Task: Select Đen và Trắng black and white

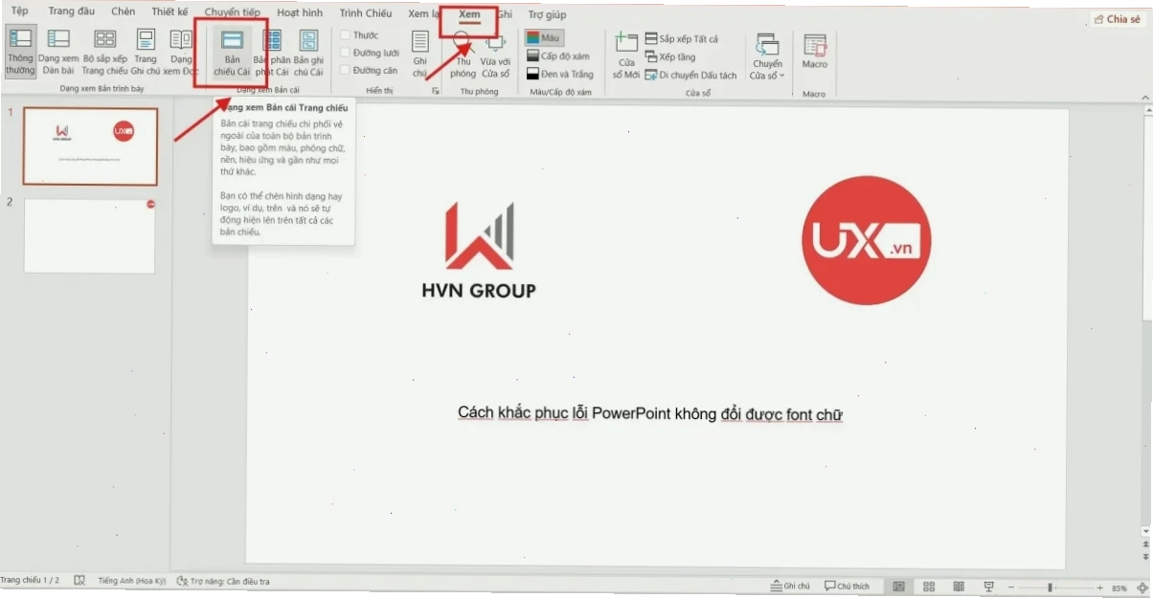Action: click(x=559, y=75)
